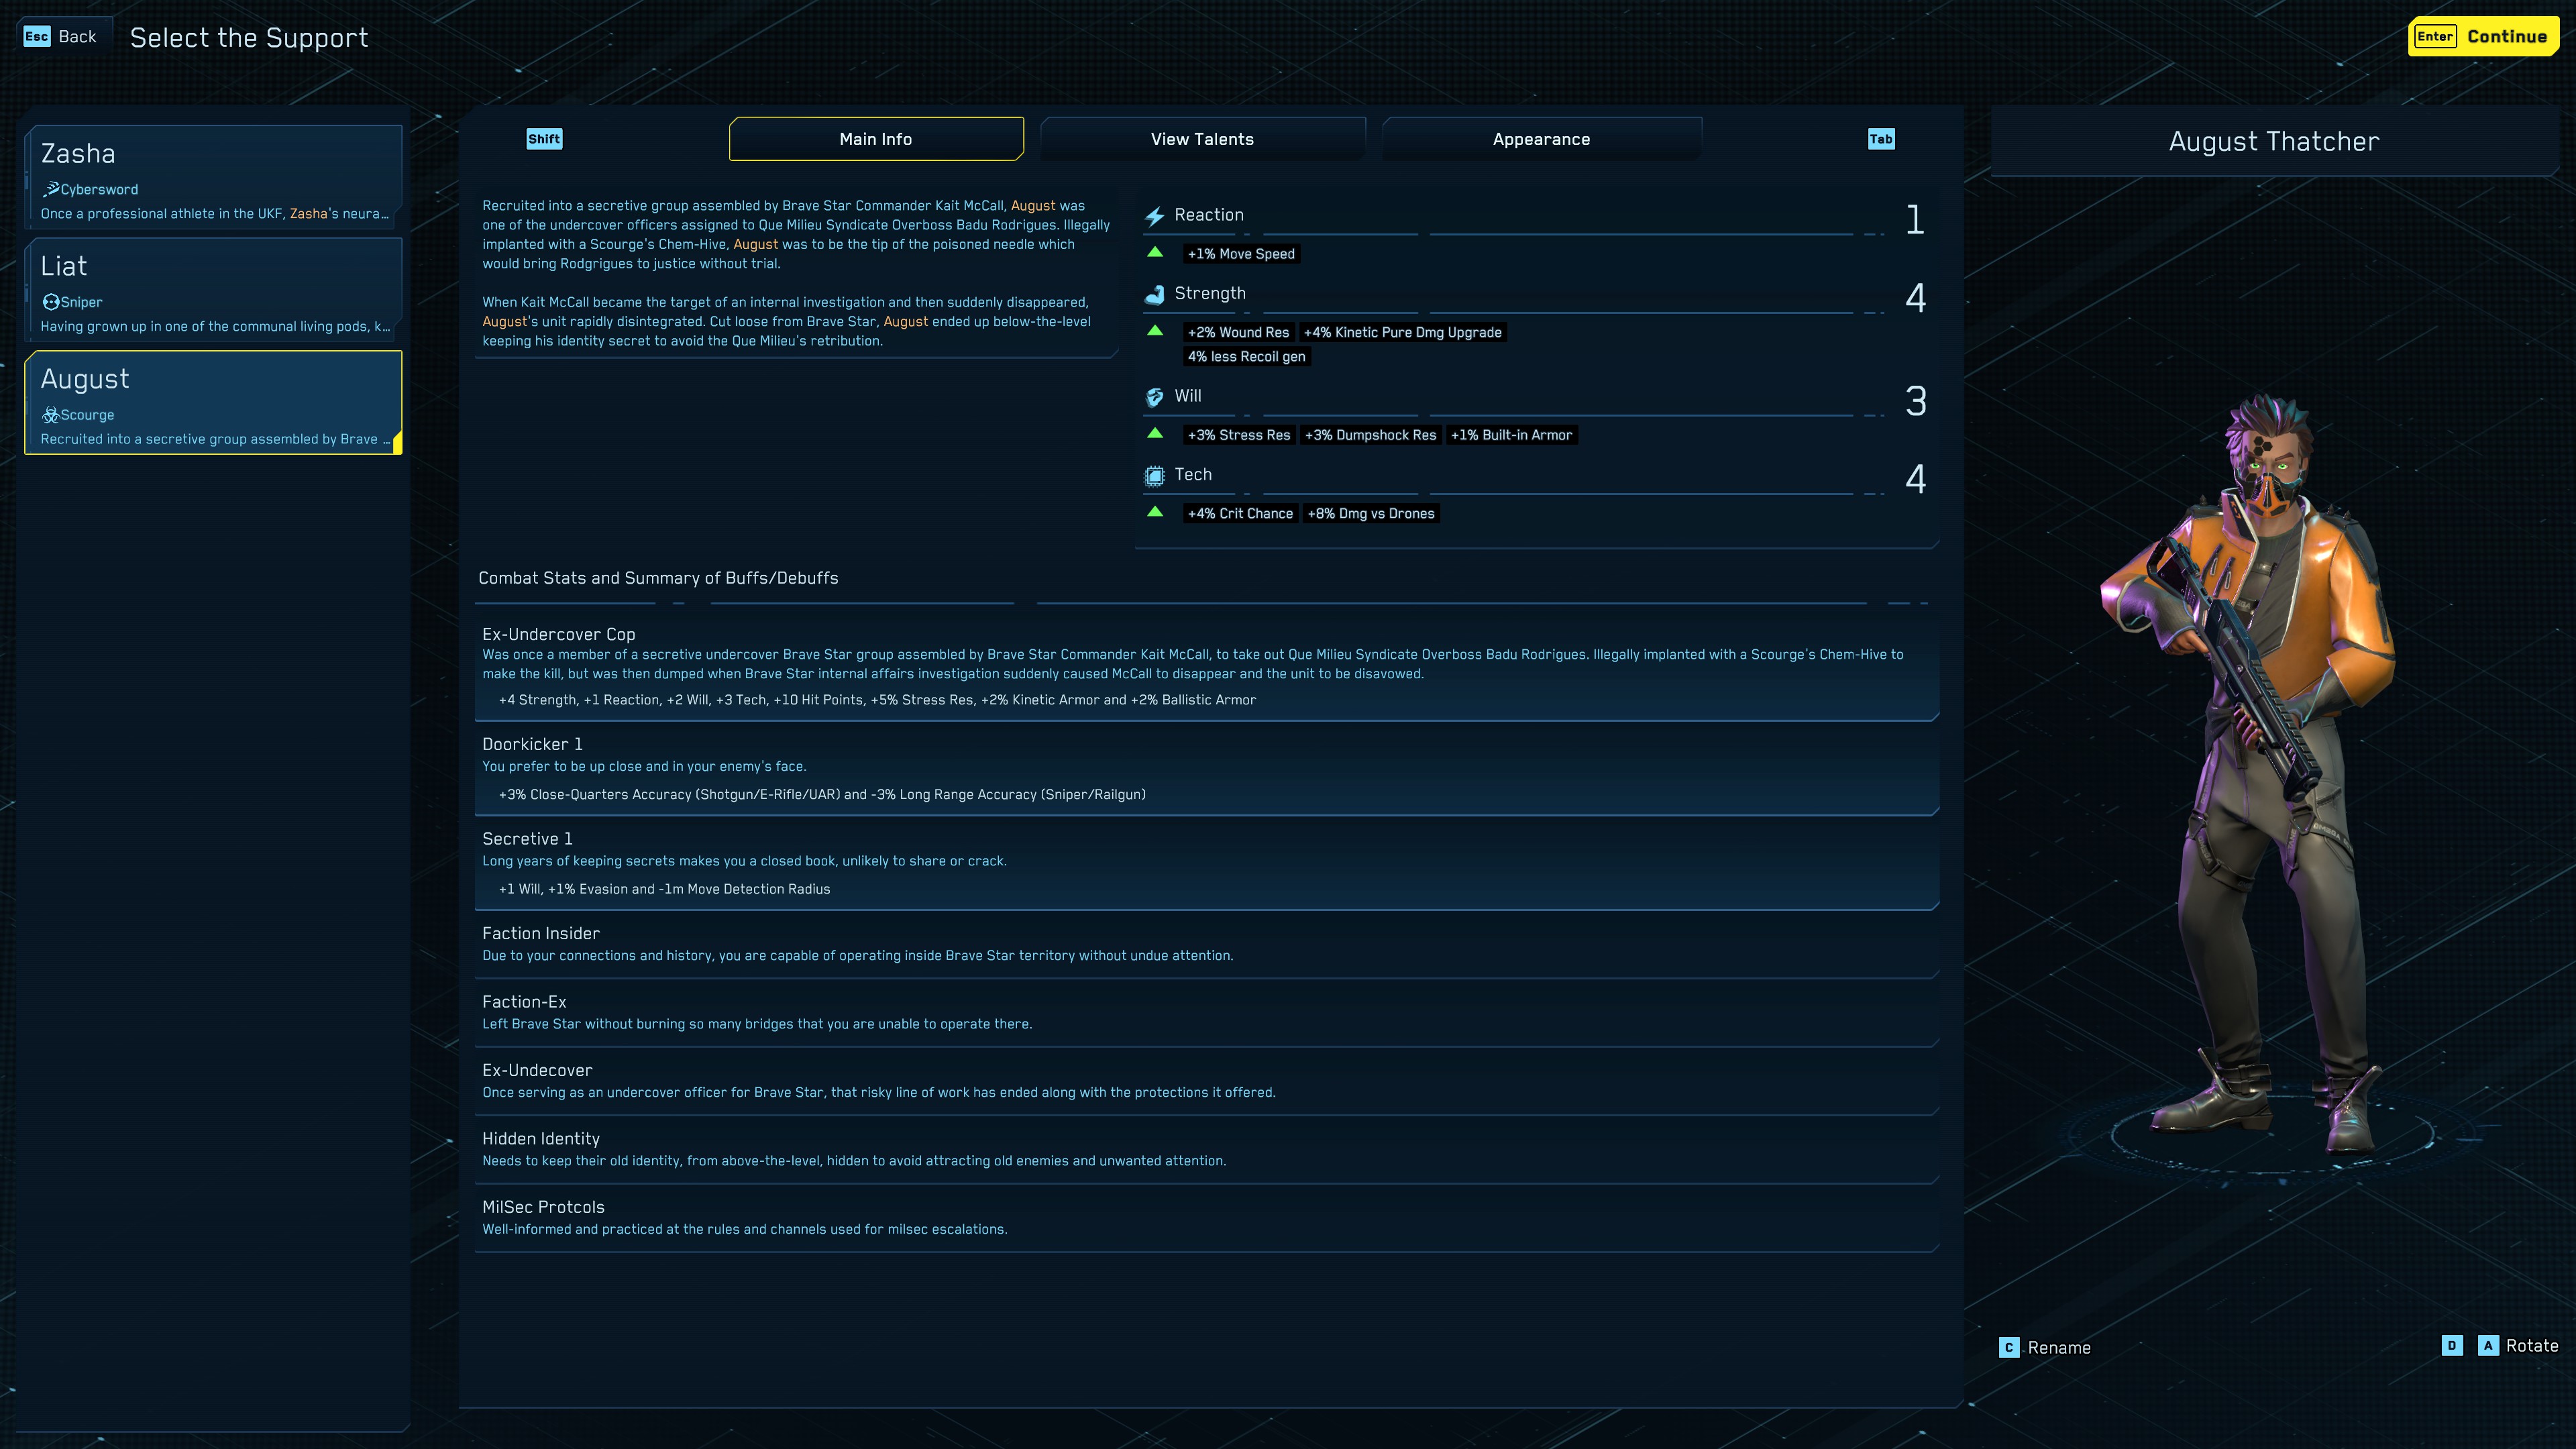Click the Scourge biohazard icon under August
The image size is (2576, 1449).
pyautogui.click(x=51, y=415)
